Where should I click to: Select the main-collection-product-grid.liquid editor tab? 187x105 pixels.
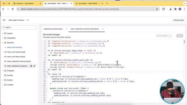tap(84, 29)
